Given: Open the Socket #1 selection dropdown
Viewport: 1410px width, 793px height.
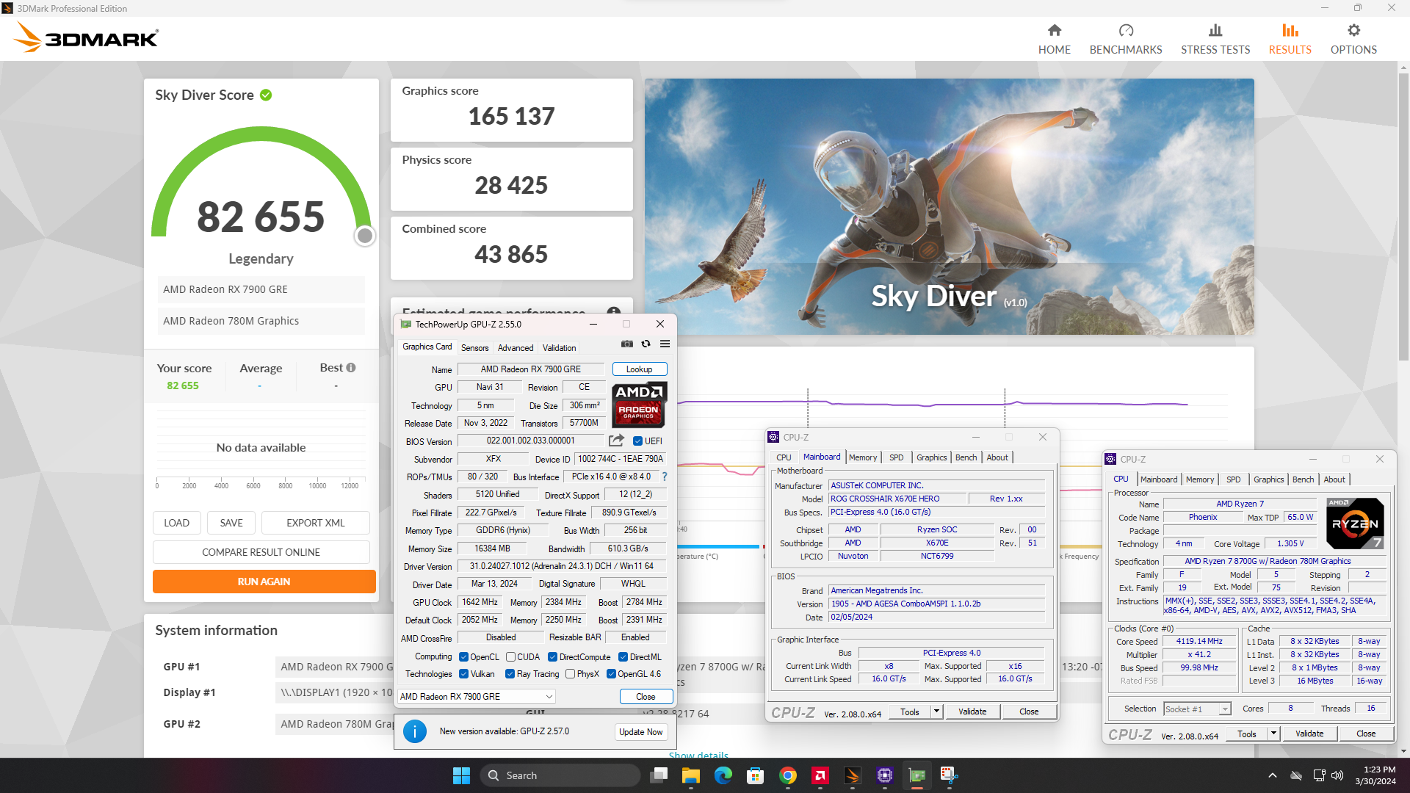Looking at the screenshot, I should pos(1197,709).
